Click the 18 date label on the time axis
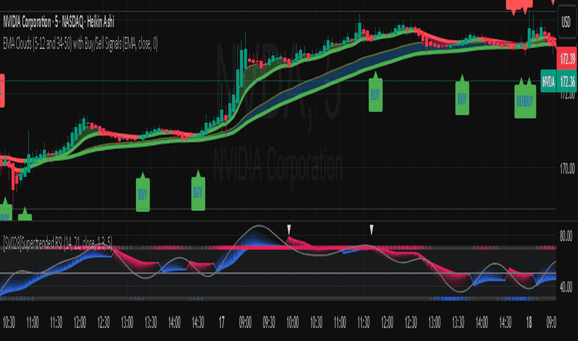 pyautogui.click(x=529, y=323)
